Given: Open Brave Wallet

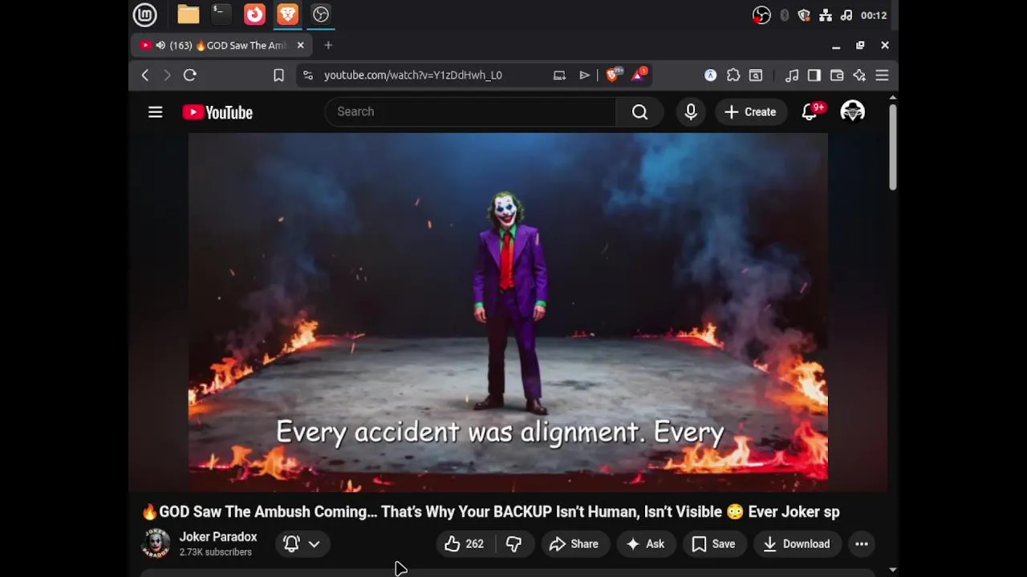Looking at the screenshot, I should point(837,75).
